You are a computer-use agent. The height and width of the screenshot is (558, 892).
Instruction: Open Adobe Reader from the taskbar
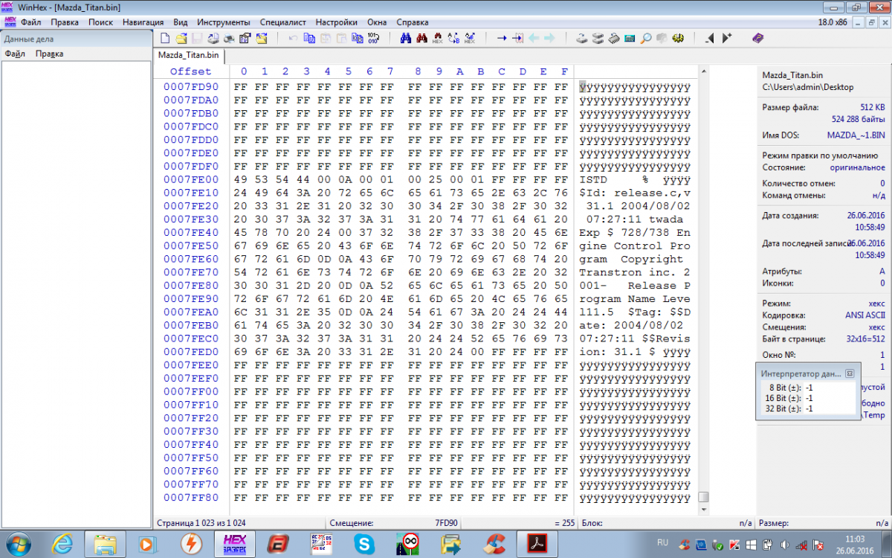(x=537, y=544)
